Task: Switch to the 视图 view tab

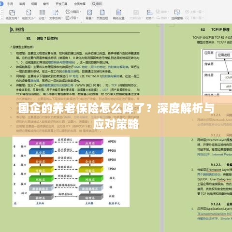Action: 34,4
